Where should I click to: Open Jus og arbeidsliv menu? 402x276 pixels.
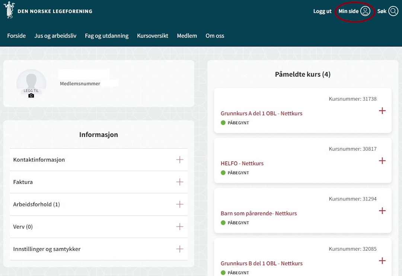tap(55, 36)
